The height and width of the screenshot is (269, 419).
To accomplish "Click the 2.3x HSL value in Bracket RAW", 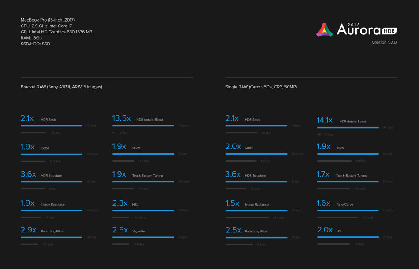I will point(120,203).
